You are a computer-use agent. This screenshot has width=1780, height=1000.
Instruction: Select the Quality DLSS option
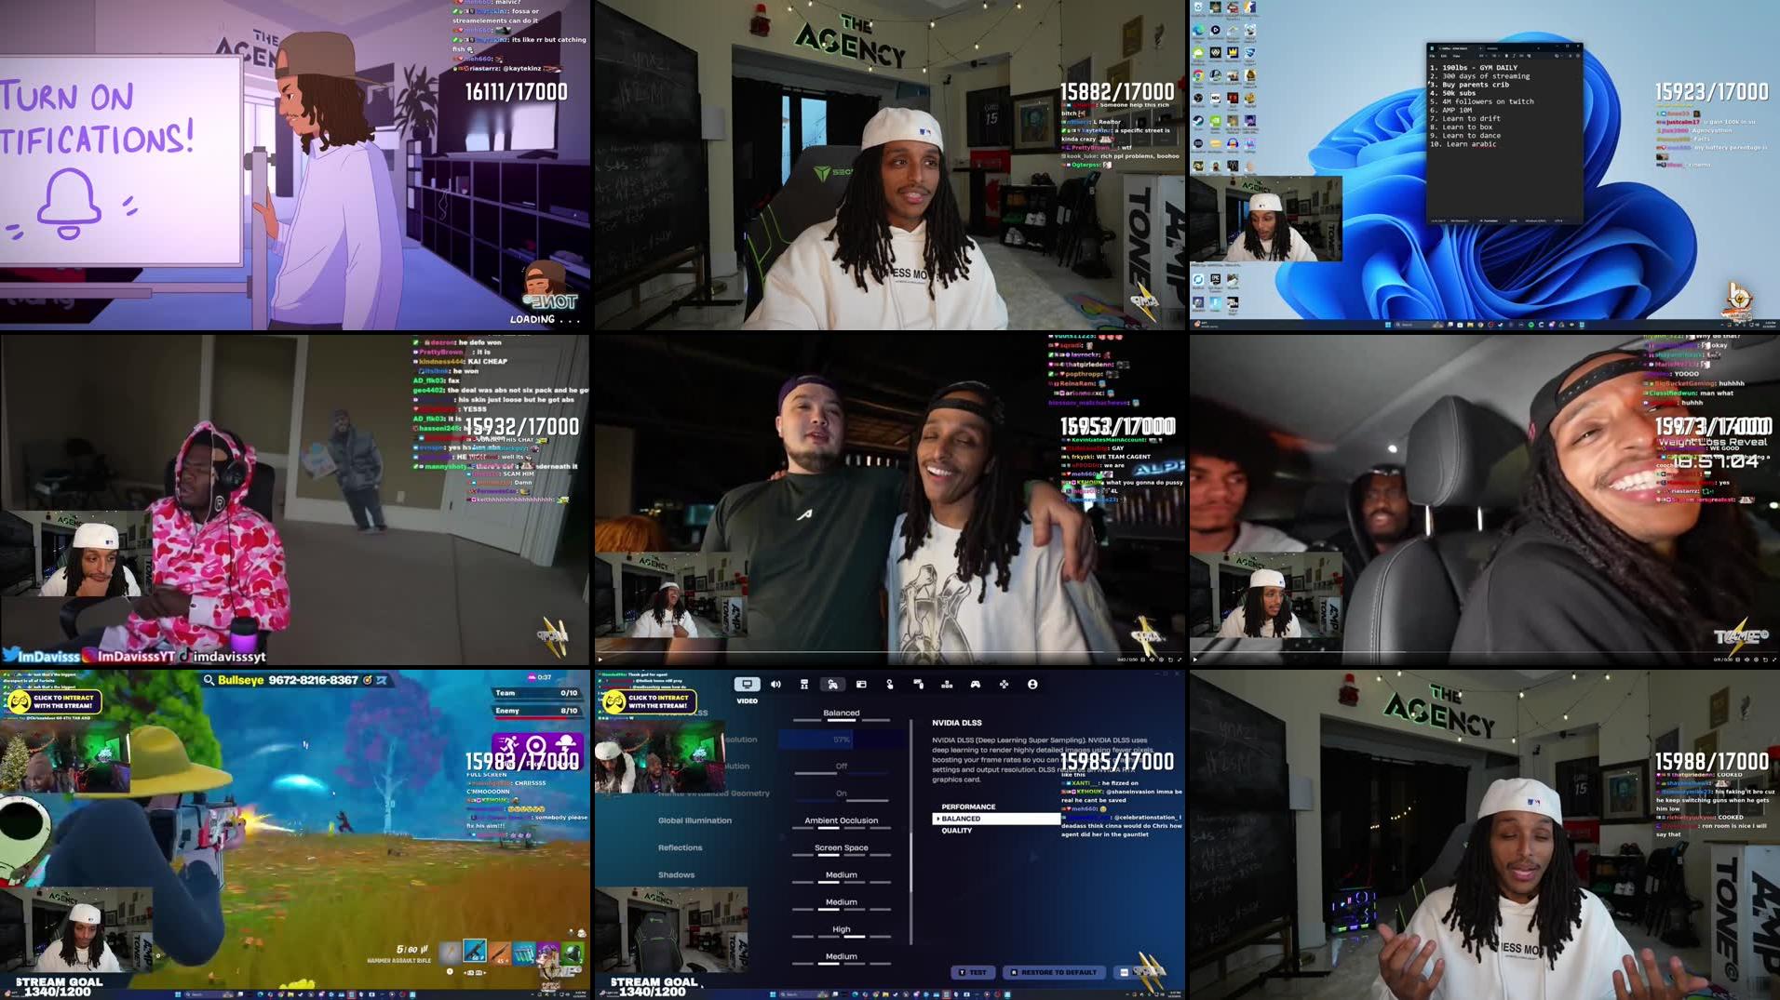tap(957, 831)
